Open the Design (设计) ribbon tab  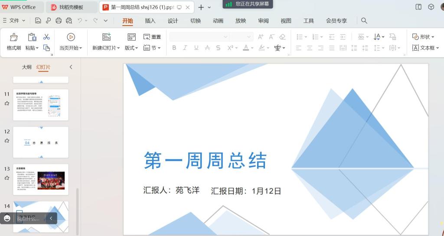click(x=173, y=21)
